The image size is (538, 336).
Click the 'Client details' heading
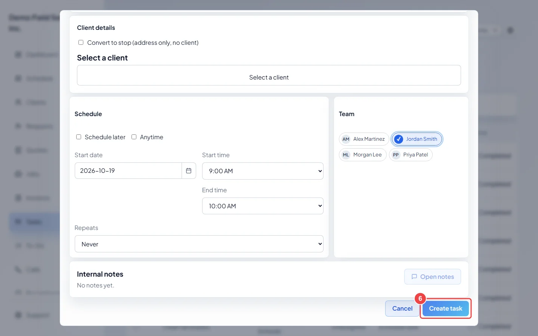click(96, 28)
